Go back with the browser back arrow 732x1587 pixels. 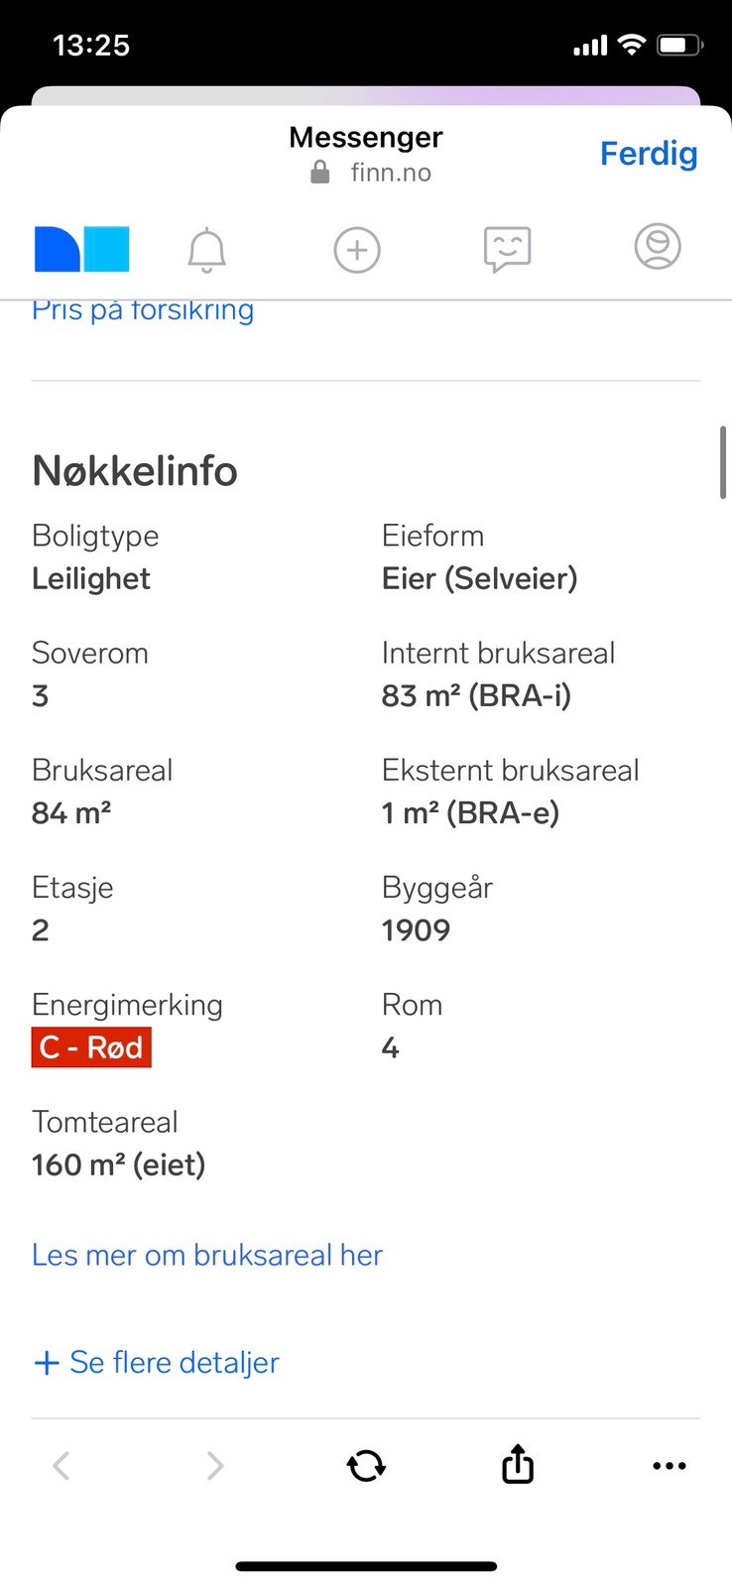[x=61, y=1465]
